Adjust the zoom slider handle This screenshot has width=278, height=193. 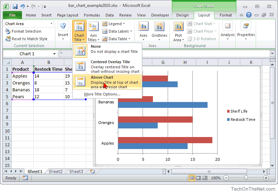(x=246, y=178)
